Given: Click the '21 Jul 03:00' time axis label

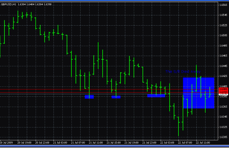Looking at the screenshot, I should point(60,143).
